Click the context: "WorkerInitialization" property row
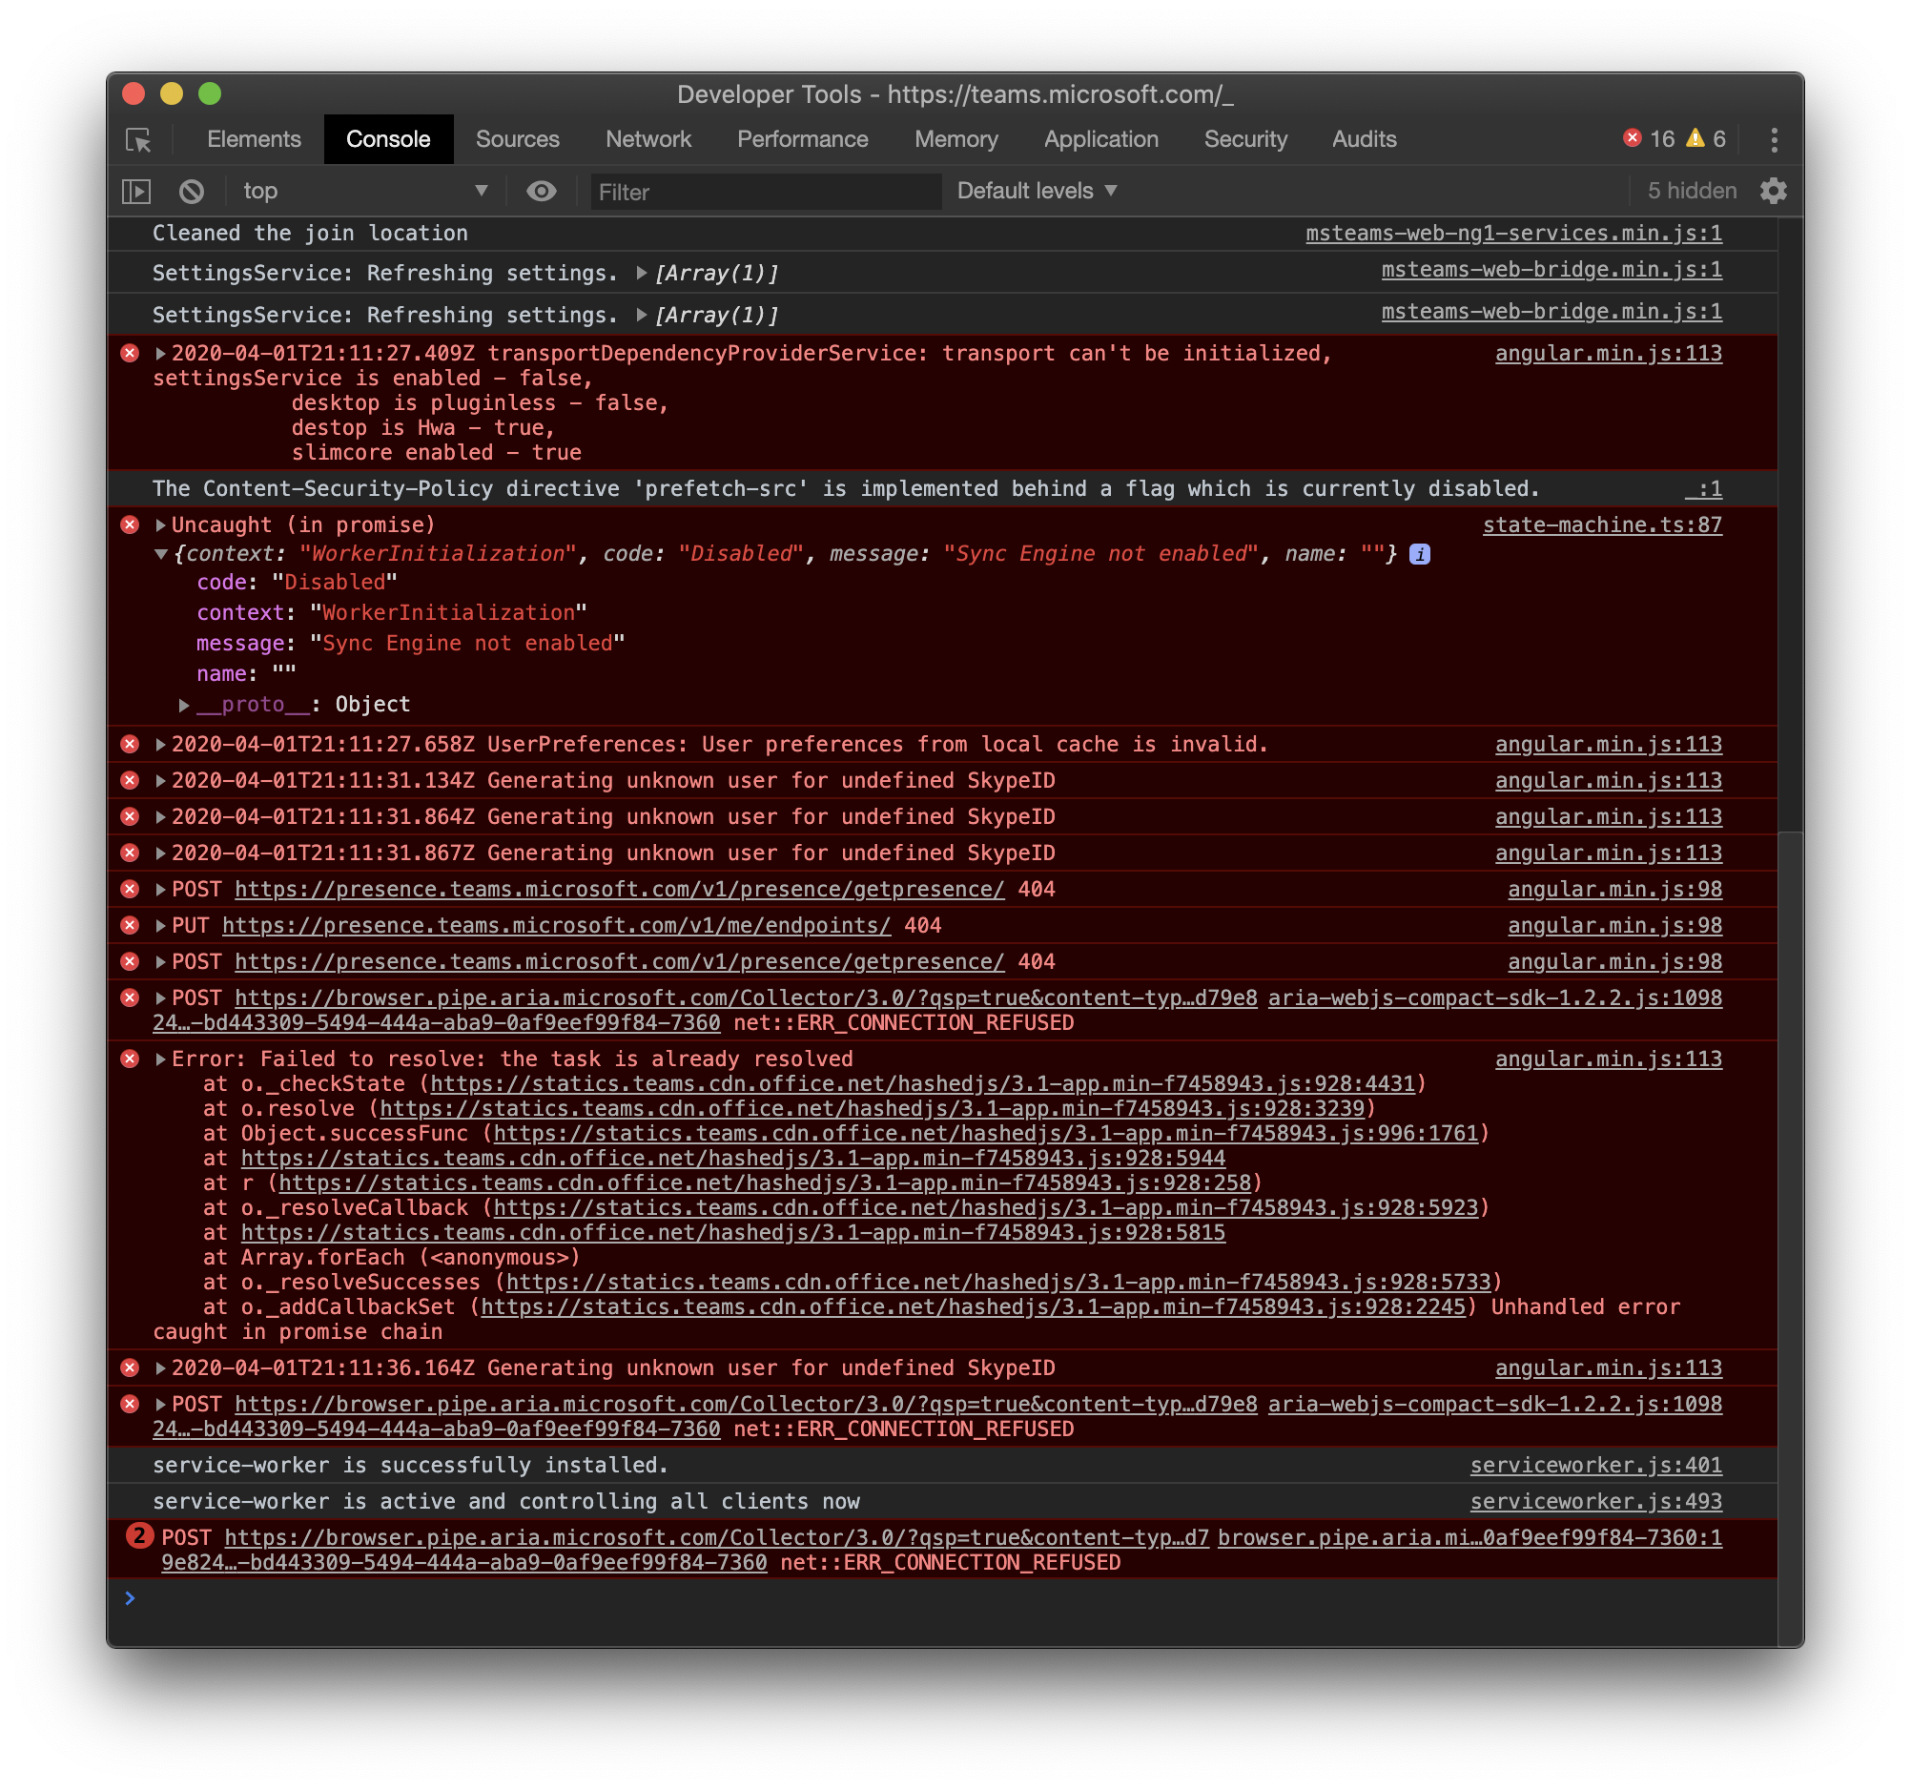Viewport: 1911px width, 1789px height. pos(391,613)
